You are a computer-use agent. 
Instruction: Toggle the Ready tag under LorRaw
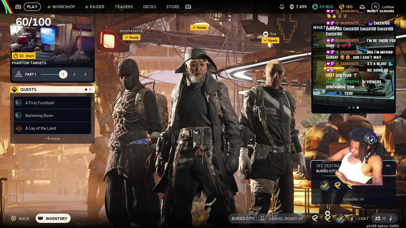tap(199, 28)
